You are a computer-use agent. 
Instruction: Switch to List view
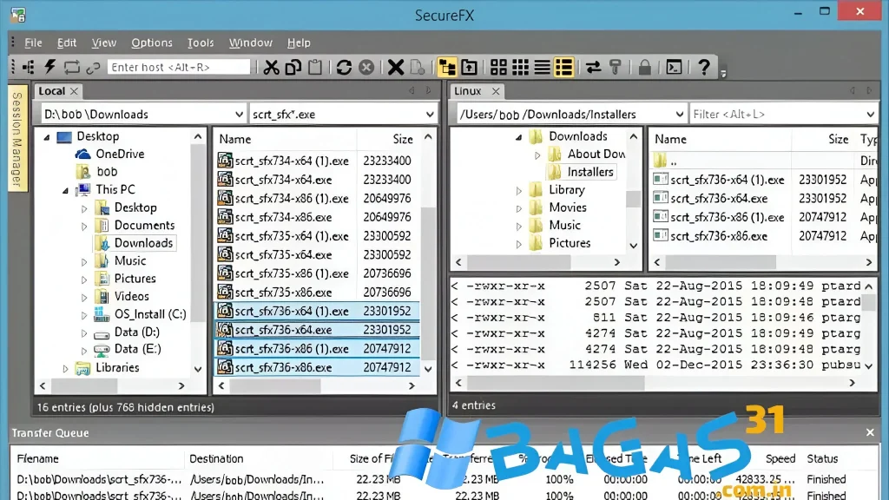[x=542, y=68]
